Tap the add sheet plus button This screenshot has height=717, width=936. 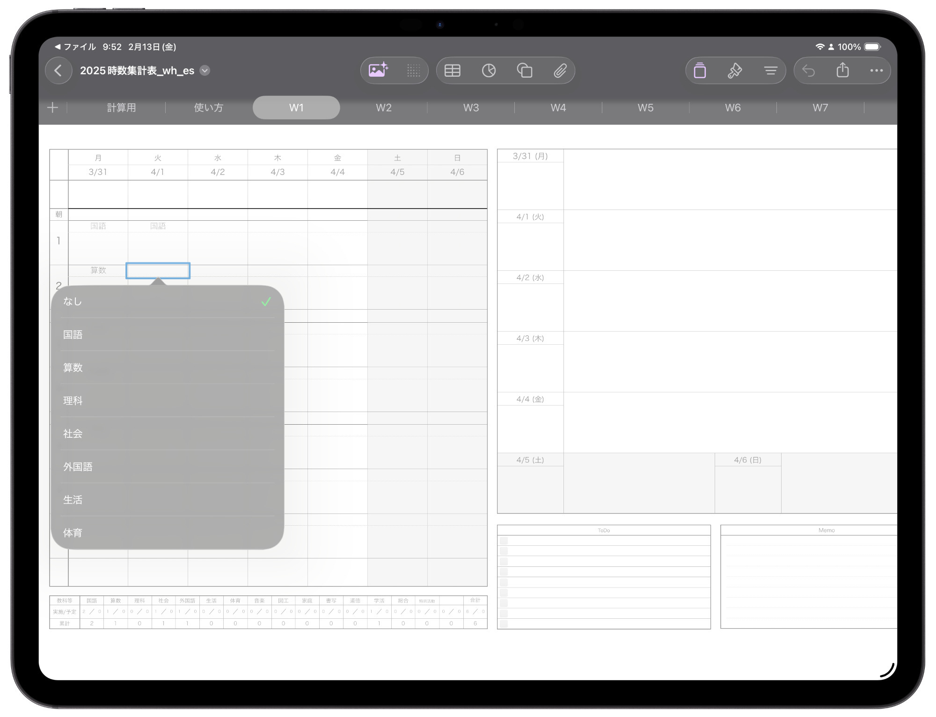coord(53,108)
